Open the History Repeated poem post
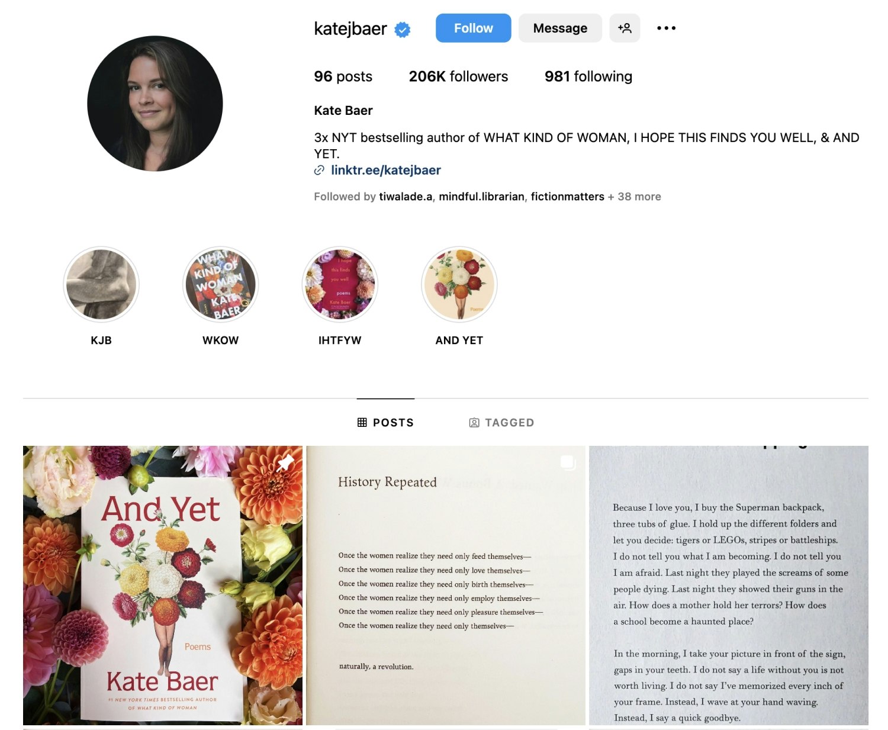 446,586
